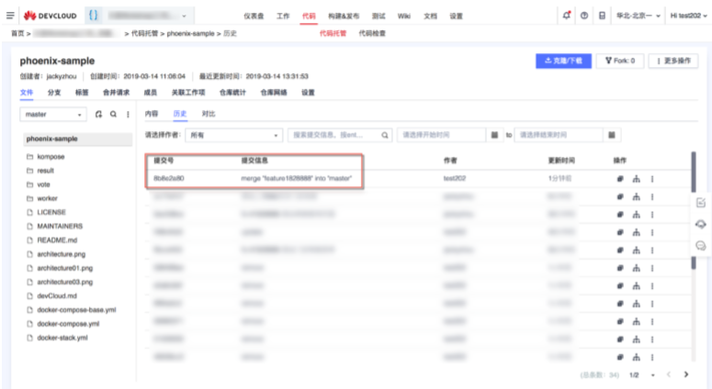The image size is (712, 389).
Task: Open the master branch dropdown
Action: (x=52, y=115)
